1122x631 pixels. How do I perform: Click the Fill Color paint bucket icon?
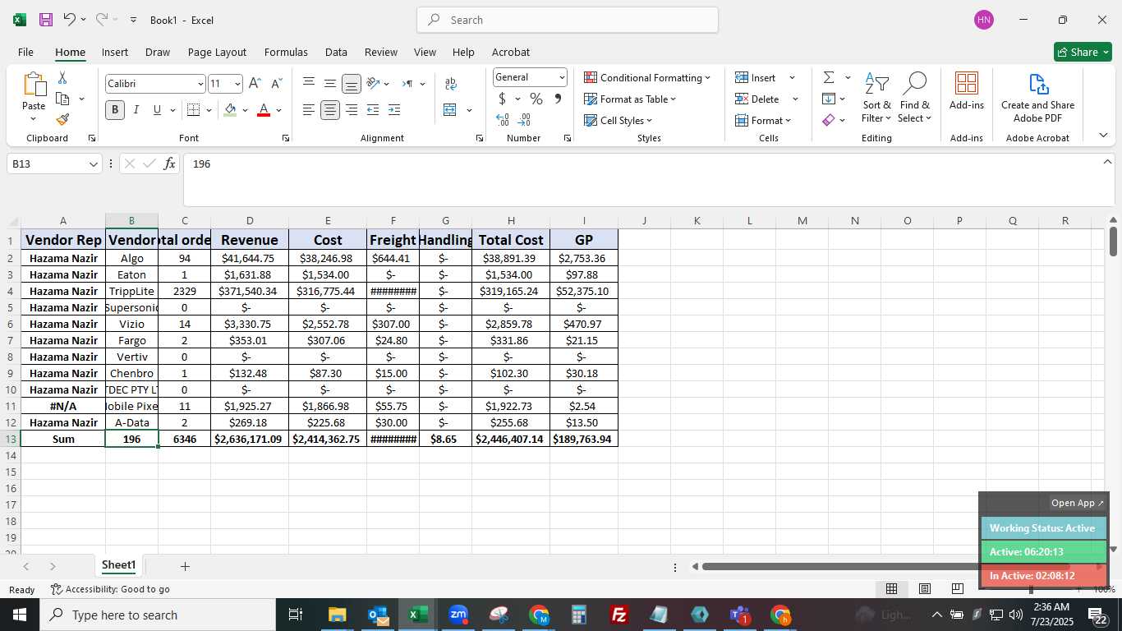click(230, 109)
